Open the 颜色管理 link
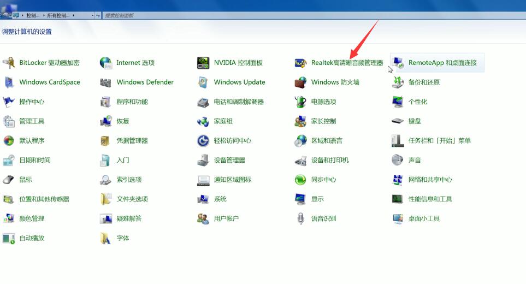Image resolution: width=526 pixels, height=284 pixels. coord(32,218)
